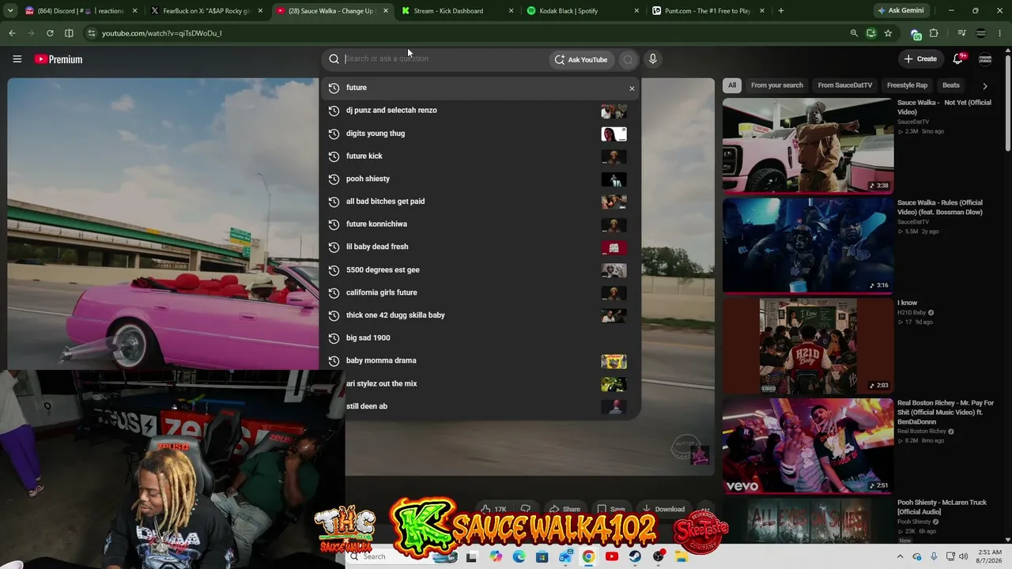Open the 'I know' H21D Baby thumbnail
Viewport: 1012px width, 569px height.
pos(808,346)
